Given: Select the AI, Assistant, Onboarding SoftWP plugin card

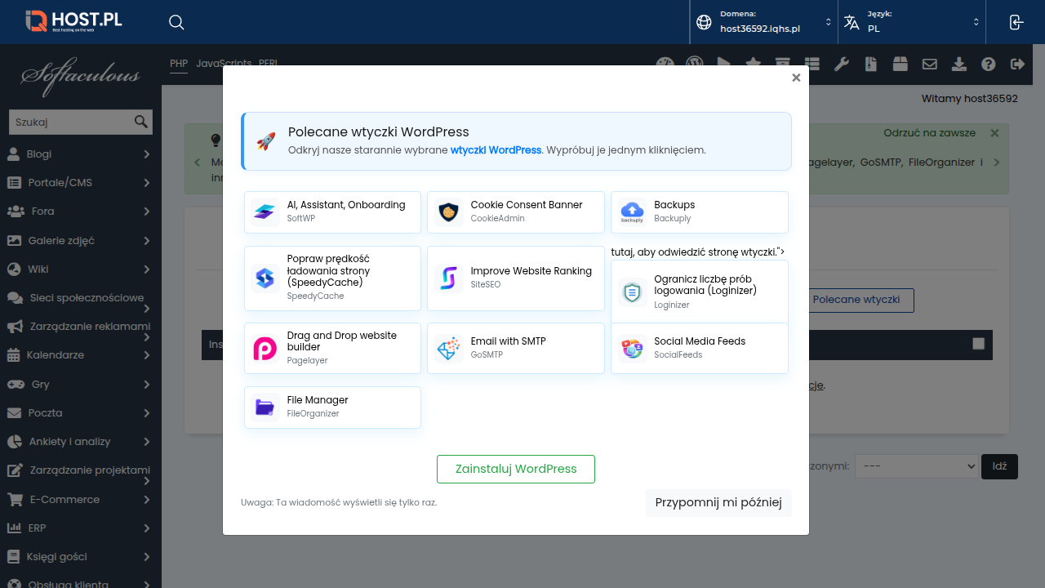Looking at the screenshot, I should pyautogui.click(x=332, y=212).
